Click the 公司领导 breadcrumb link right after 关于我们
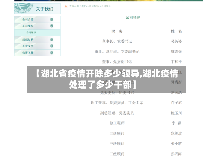Viewport: 214px width, 160px height. [x=94, y=6]
